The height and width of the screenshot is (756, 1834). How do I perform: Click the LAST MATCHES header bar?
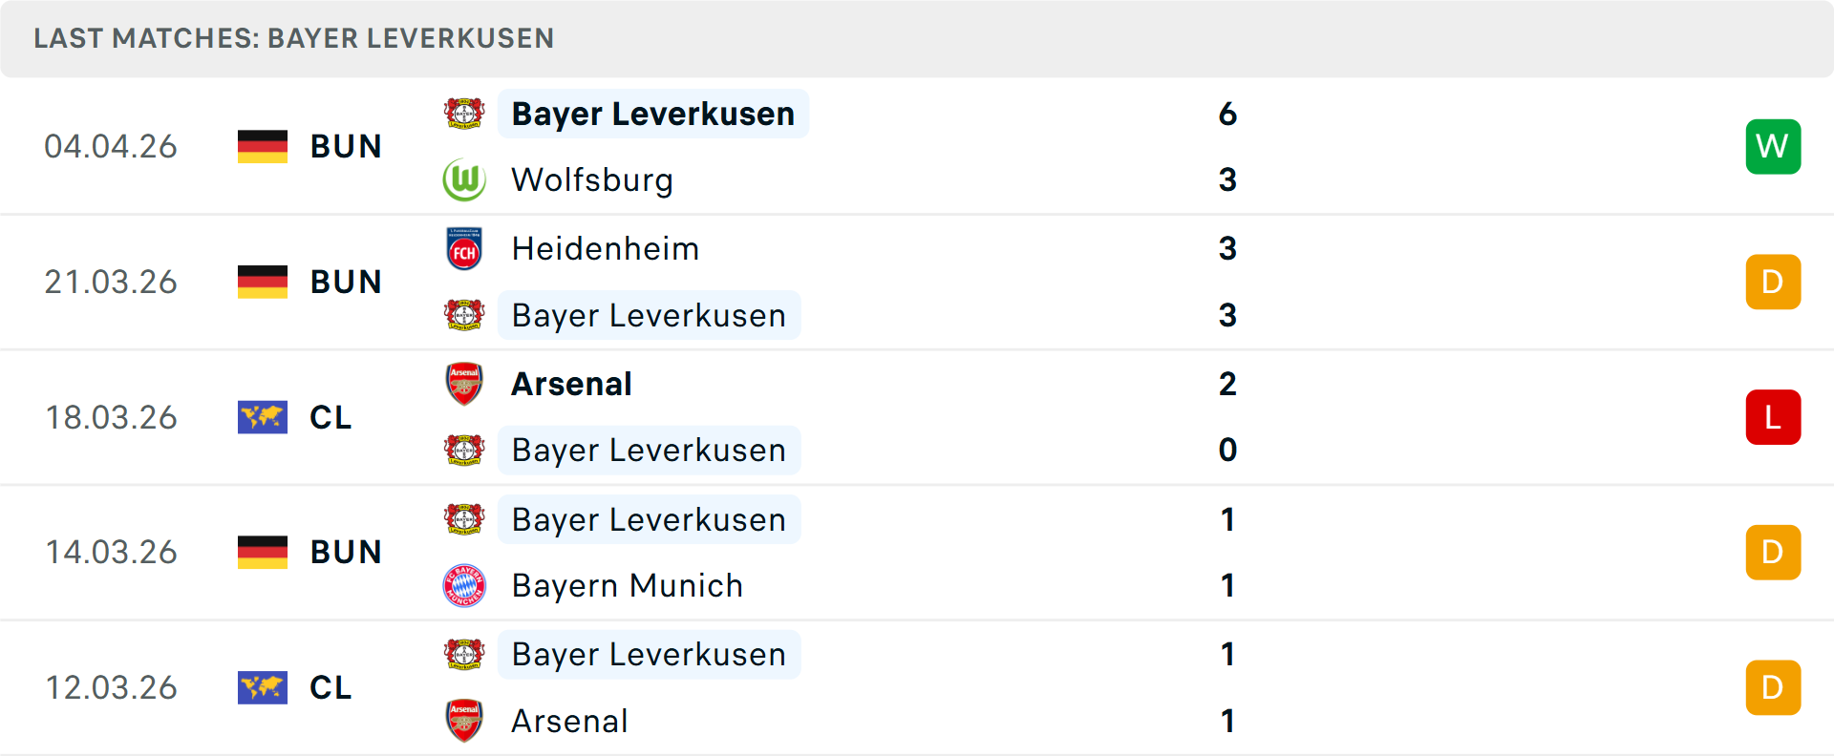point(293,38)
